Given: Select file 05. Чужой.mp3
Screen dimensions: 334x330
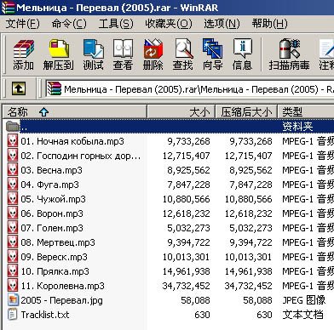Looking at the screenshot, I should (53, 199).
